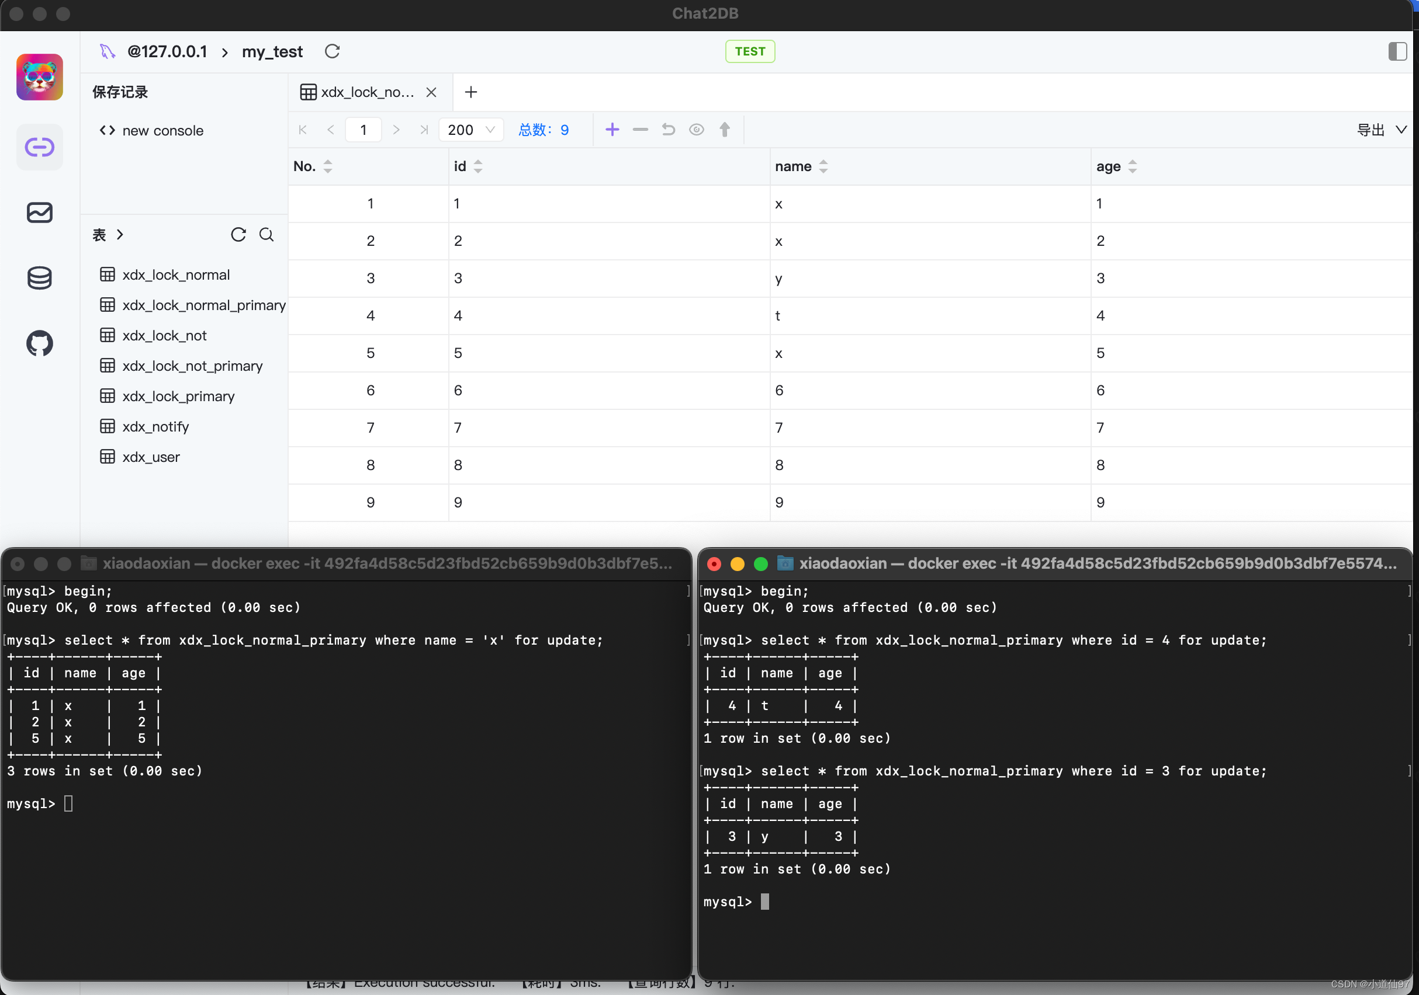This screenshot has width=1419, height=995.
Task: Sort by the age column
Action: [x=1132, y=166]
